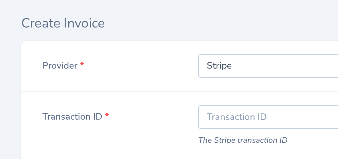The height and width of the screenshot is (159, 338).
Task: Click blank page background right of the heading
Action: pos(215,23)
